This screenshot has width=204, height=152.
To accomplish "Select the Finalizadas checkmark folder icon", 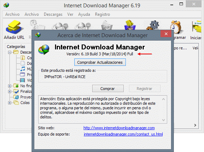I will [16, 91].
